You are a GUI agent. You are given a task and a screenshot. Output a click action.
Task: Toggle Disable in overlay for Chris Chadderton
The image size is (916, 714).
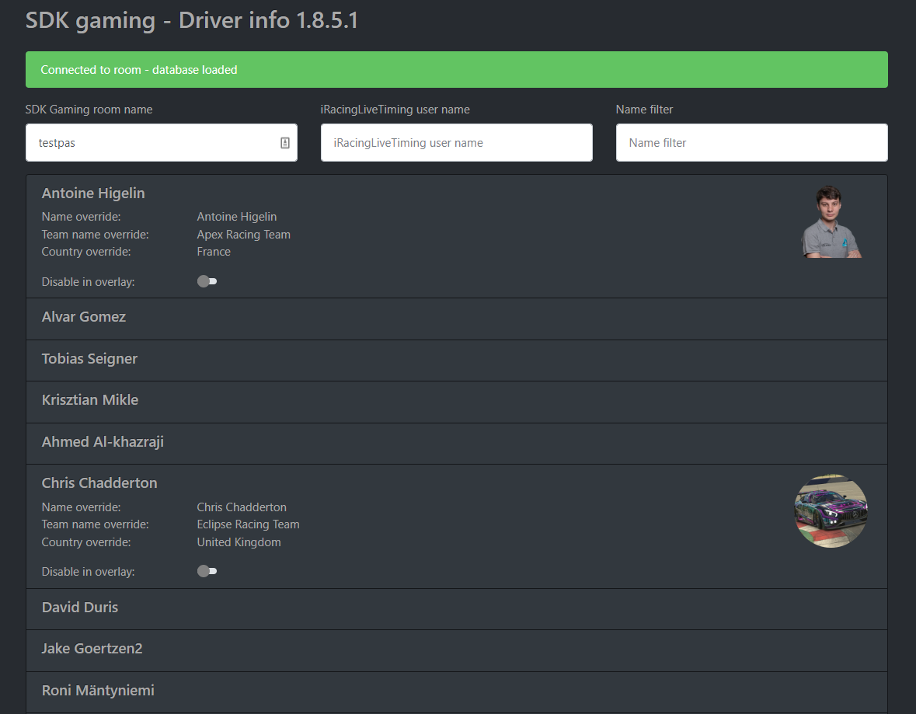click(207, 572)
